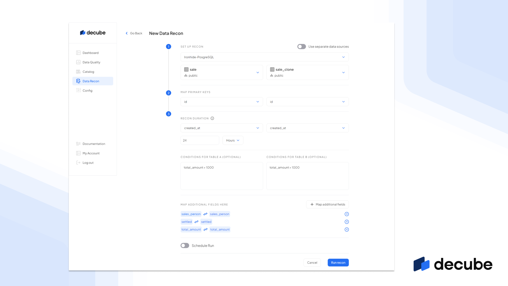Viewport: 508px width, 286px height.
Task: Enable Use separate data sources toggle
Action: [x=301, y=47]
